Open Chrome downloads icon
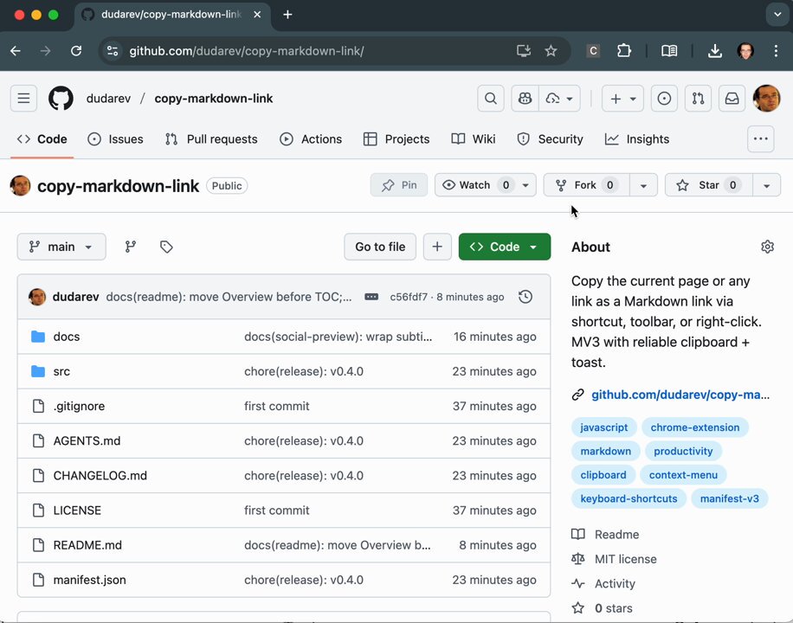This screenshot has height=623, width=793. click(714, 51)
